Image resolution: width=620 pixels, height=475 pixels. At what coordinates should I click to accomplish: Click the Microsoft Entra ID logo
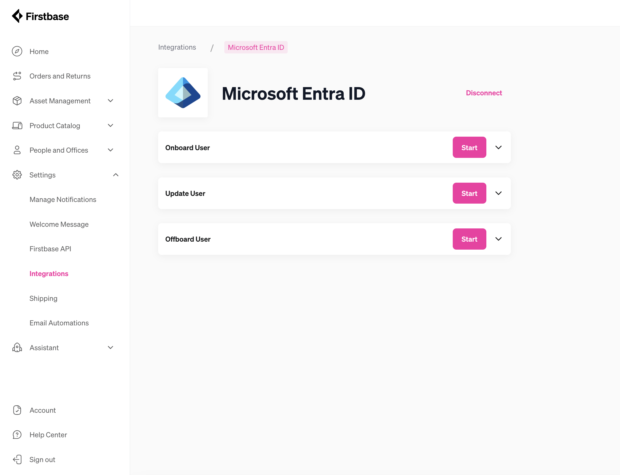click(183, 93)
